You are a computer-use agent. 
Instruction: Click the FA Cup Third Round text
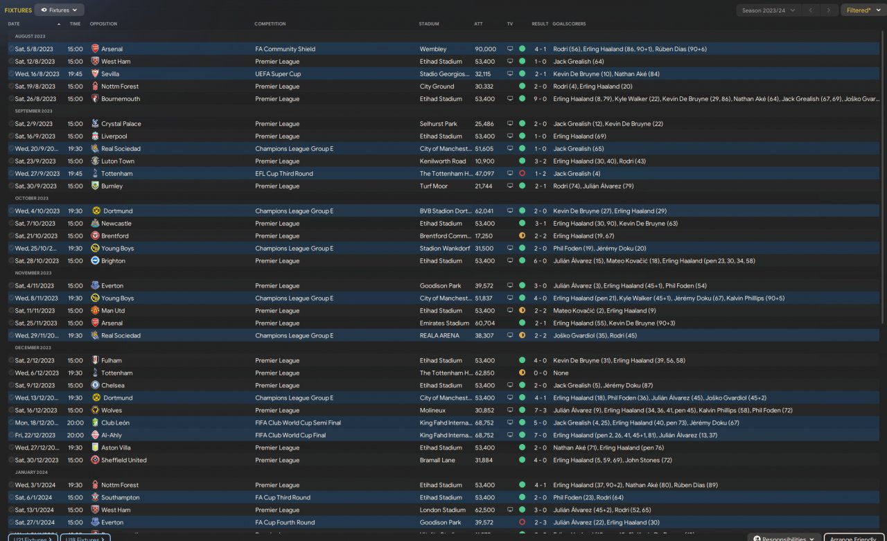tap(283, 498)
